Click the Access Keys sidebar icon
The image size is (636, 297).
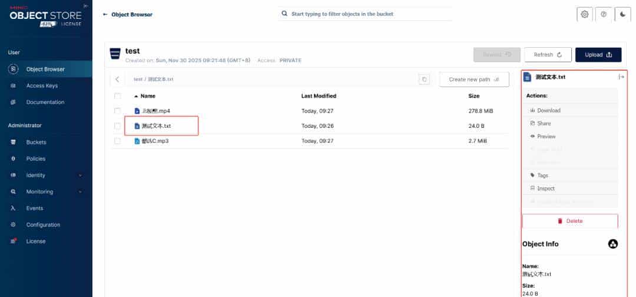14,85
